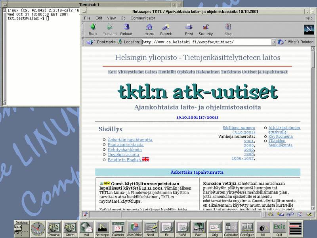This screenshot has width=317, height=238.
Task: Launch Xterm from the panel
Action: pyautogui.click(x=70, y=229)
